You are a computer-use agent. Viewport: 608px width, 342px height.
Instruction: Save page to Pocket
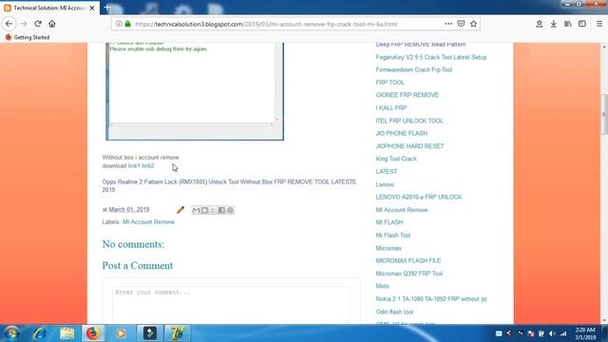point(461,24)
